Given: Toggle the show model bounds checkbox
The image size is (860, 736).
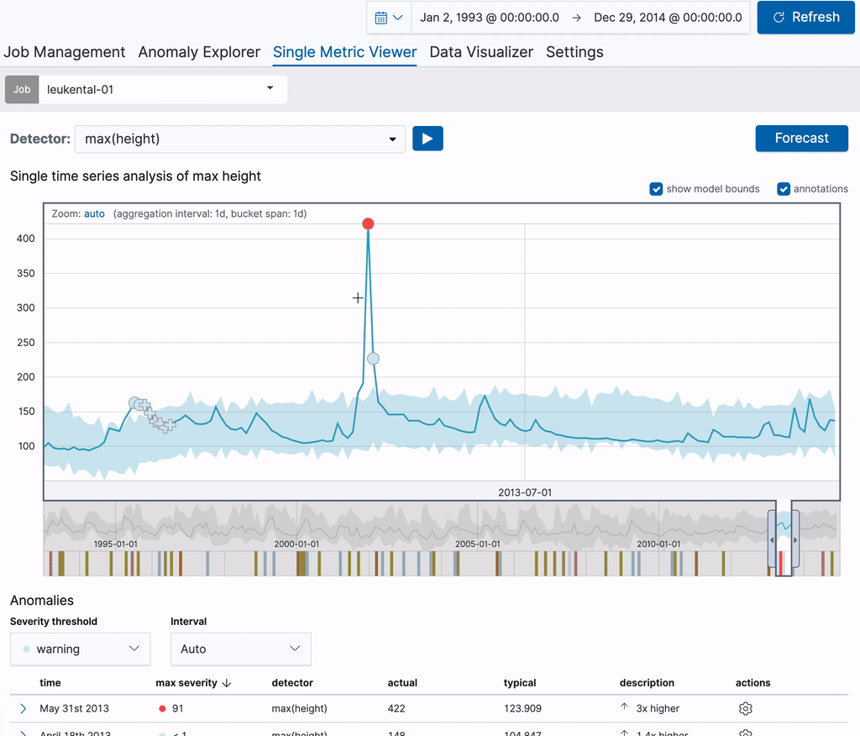Looking at the screenshot, I should (657, 189).
